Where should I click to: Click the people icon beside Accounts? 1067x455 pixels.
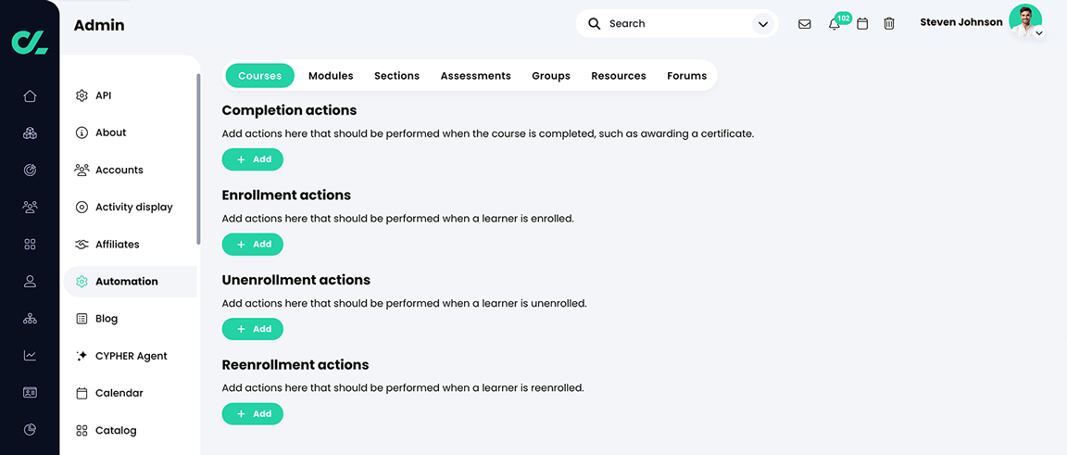coord(82,170)
